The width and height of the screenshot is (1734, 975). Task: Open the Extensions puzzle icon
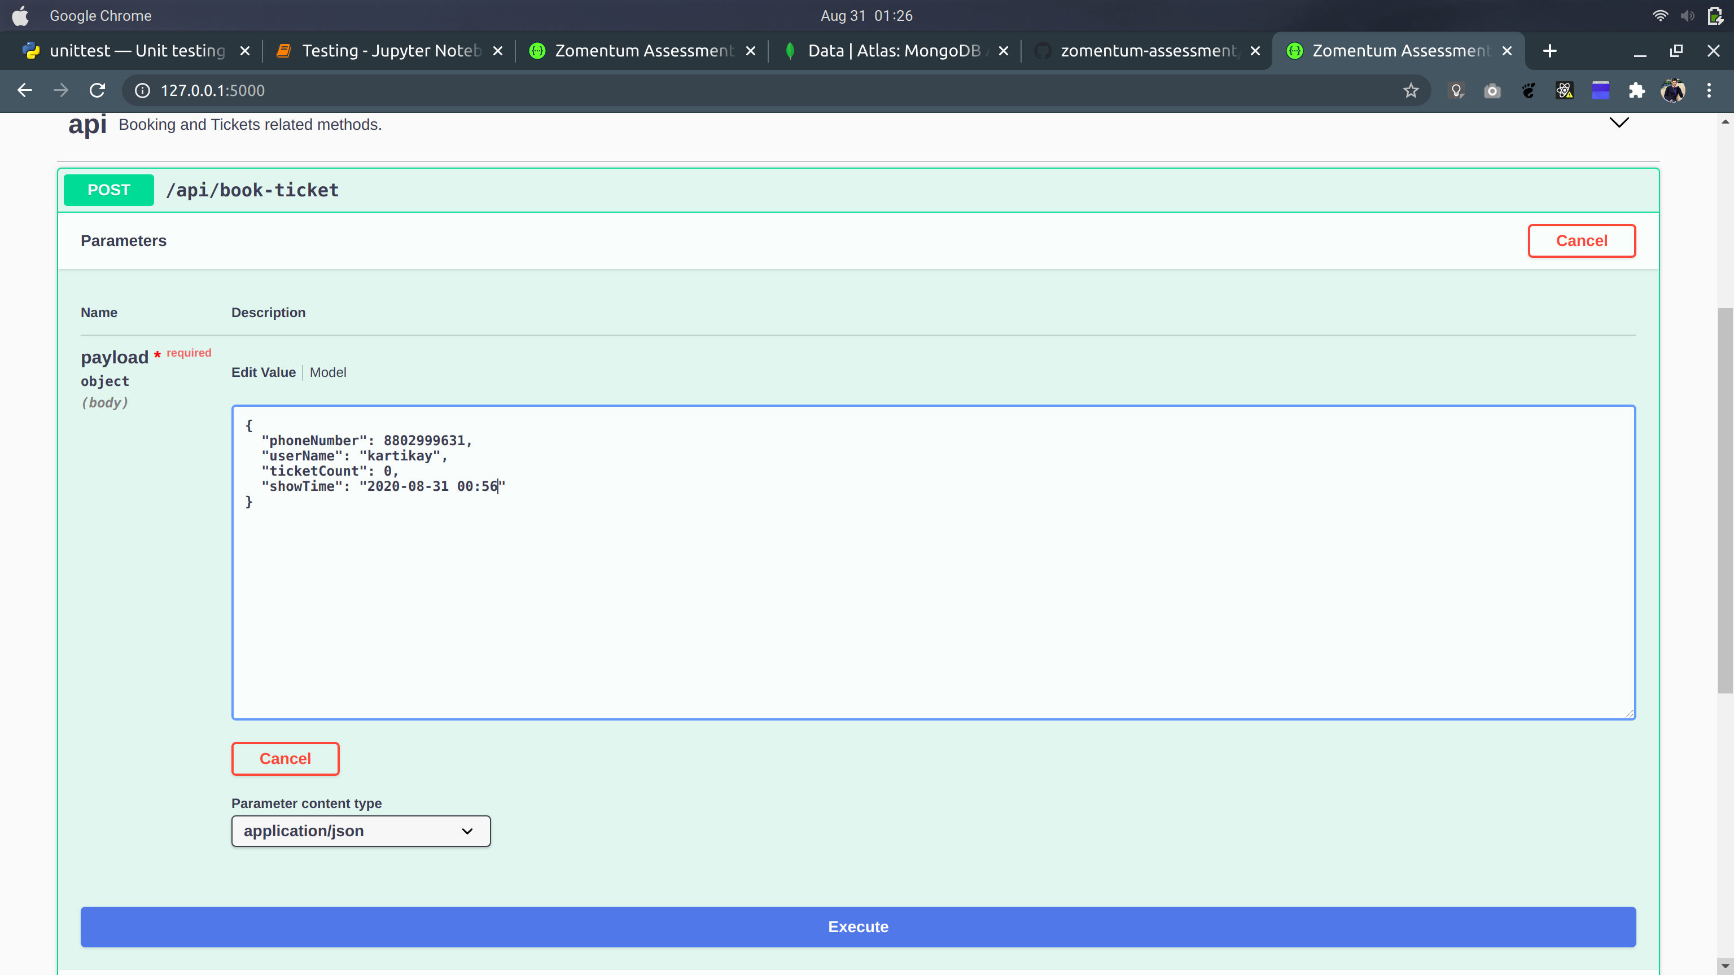click(x=1636, y=90)
